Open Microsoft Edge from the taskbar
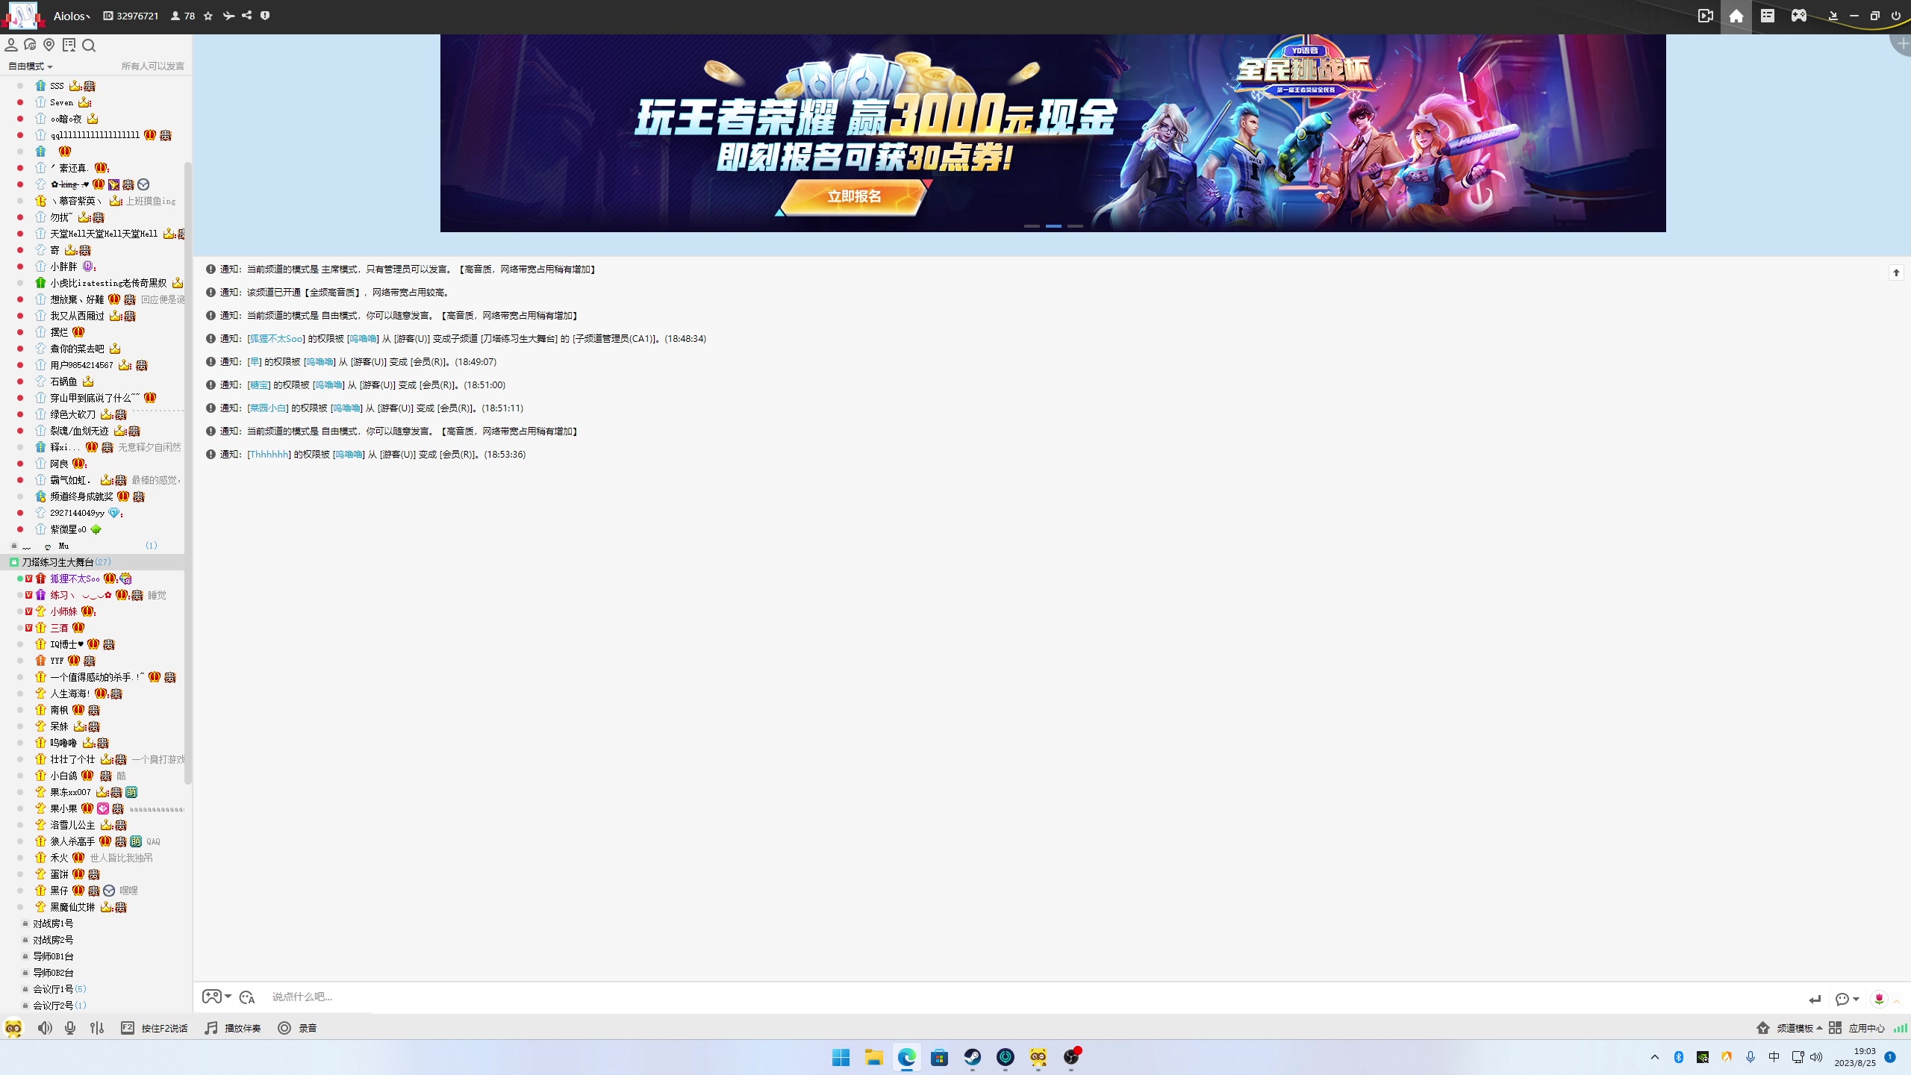The image size is (1911, 1075). coord(906,1056)
